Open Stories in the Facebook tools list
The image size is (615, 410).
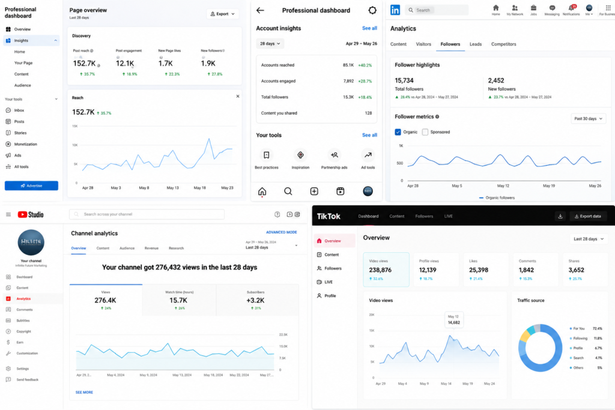point(16,133)
